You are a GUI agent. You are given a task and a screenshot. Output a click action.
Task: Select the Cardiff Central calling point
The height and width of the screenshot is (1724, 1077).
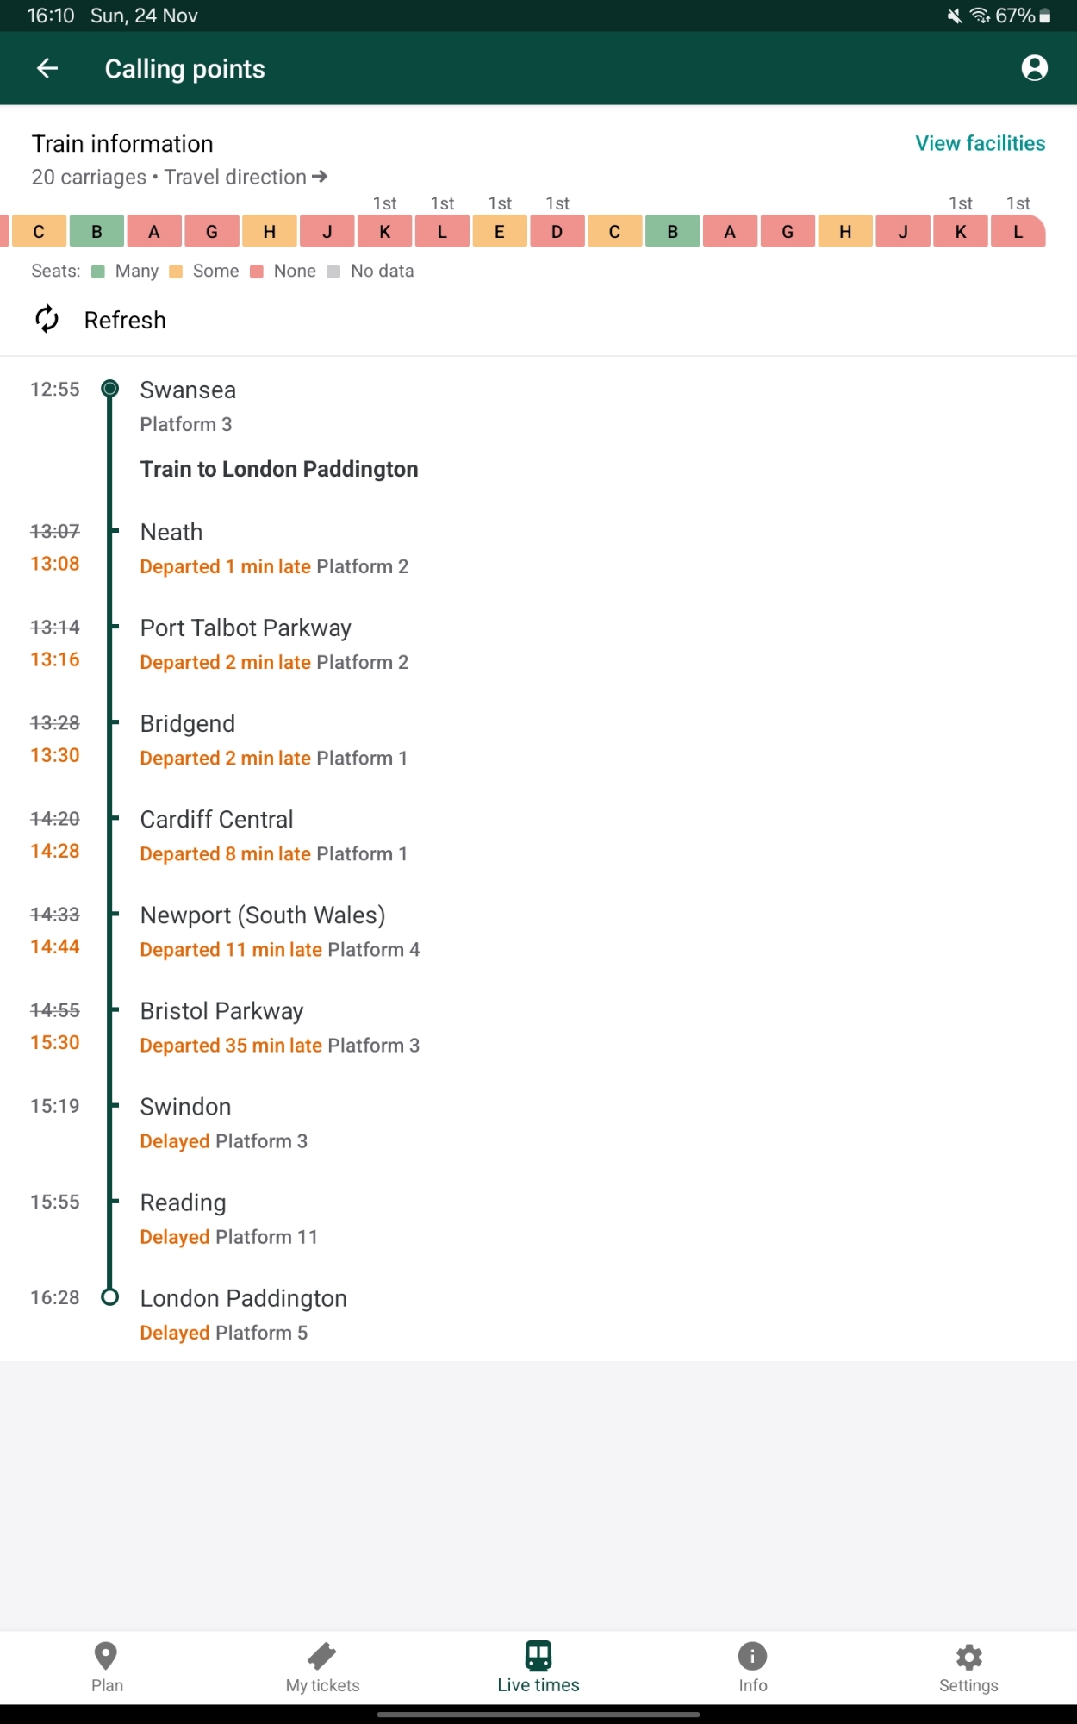click(x=217, y=819)
